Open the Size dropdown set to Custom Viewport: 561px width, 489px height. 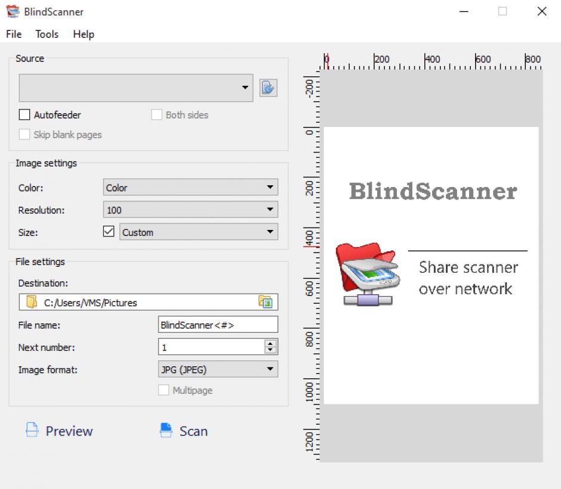199,232
